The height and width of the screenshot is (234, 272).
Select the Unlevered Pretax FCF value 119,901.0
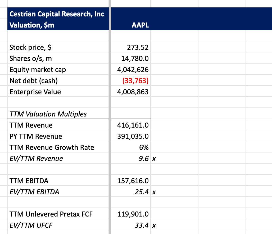point(133,214)
